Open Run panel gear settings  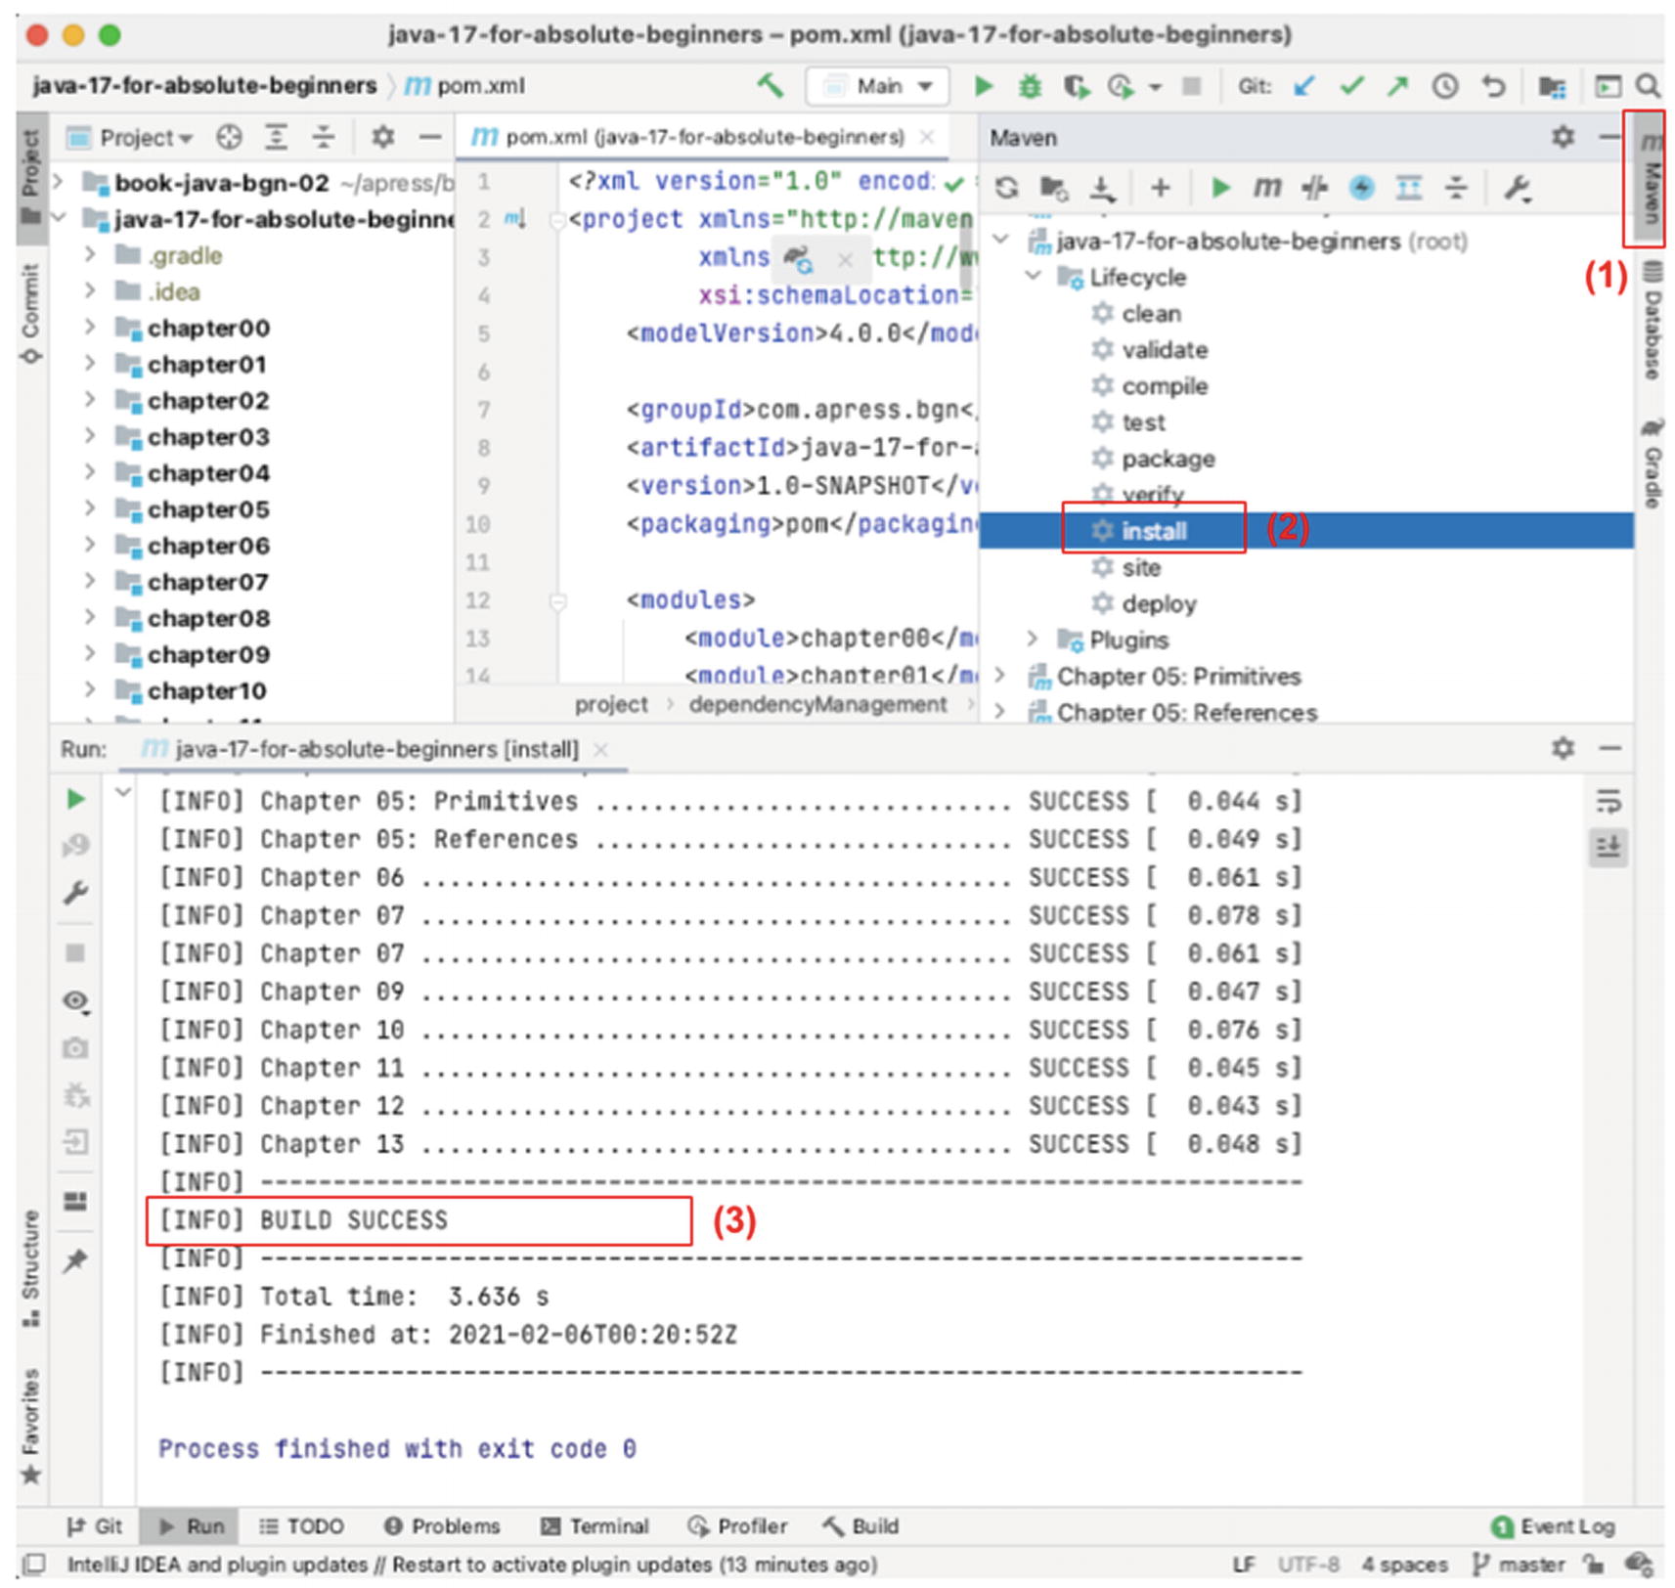tap(1563, 749)
